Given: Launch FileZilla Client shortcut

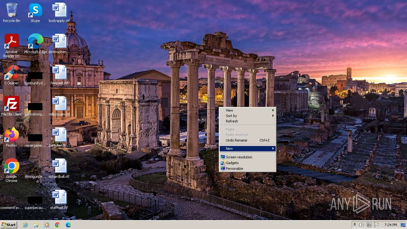Looking at the screenshot, I should 11,106.
